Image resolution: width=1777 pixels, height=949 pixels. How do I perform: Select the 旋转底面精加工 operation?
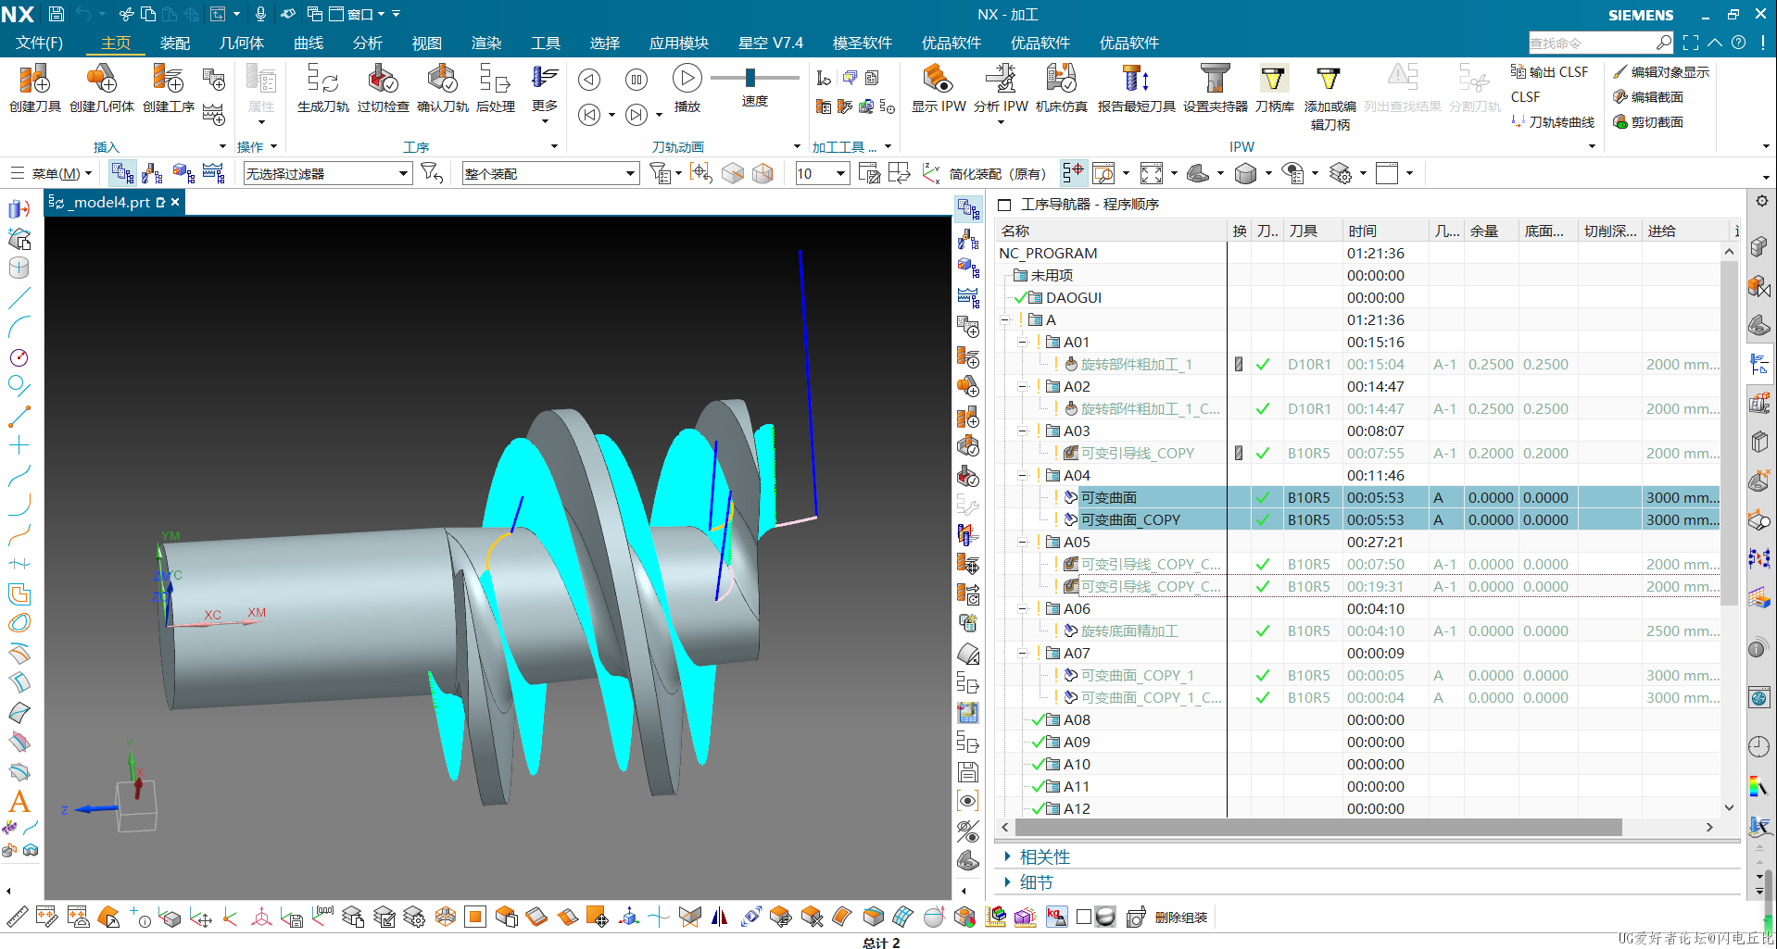tap(1129, 631)
